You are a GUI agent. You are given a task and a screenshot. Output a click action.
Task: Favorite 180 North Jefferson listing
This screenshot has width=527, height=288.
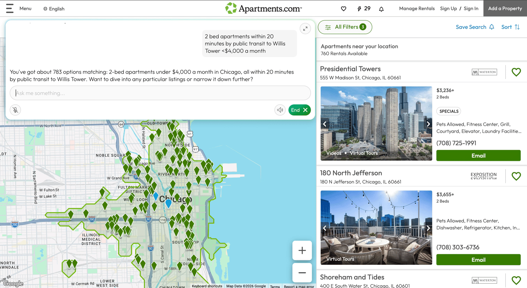516,176
